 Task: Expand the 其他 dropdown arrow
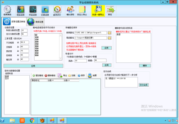click(x=115, y=11)
